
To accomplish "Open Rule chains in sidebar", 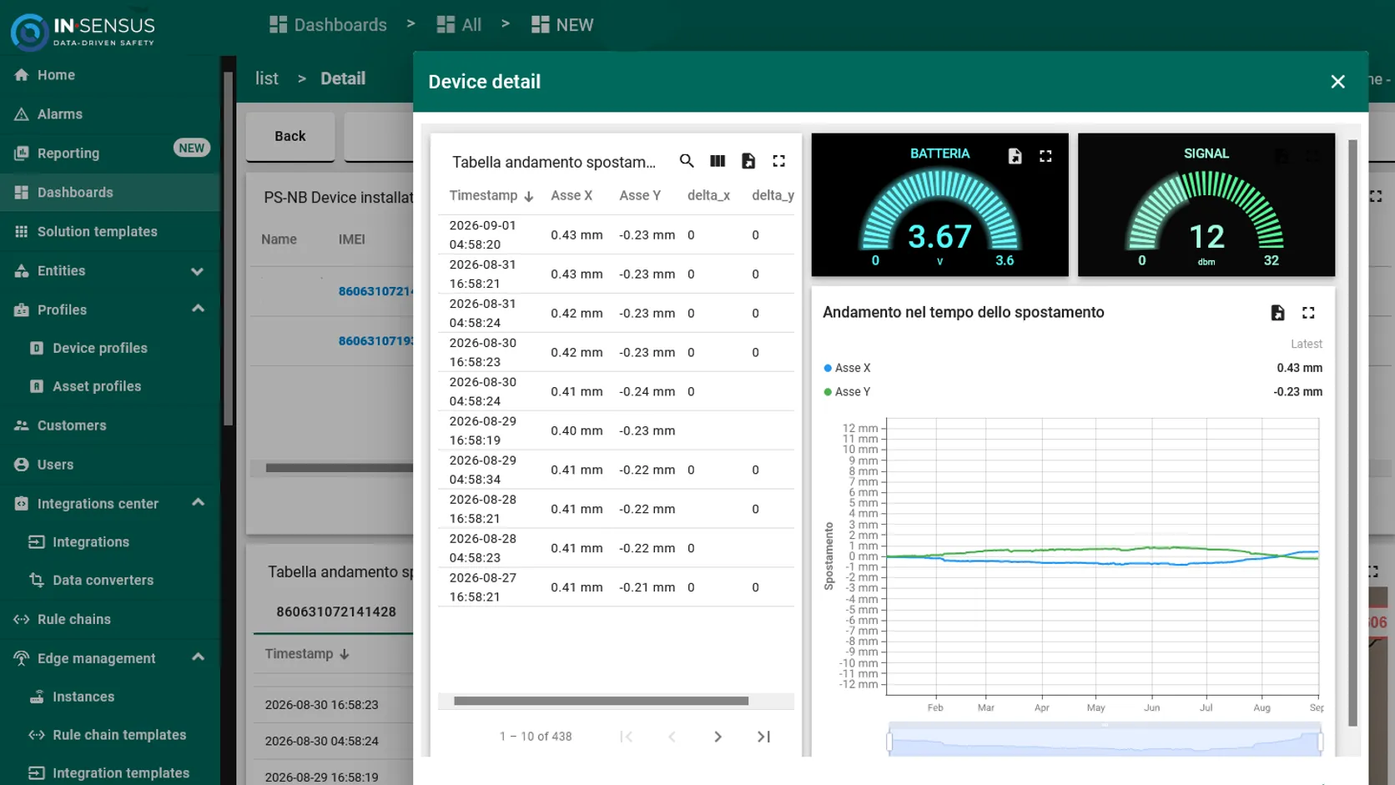I will click(110, 619).
